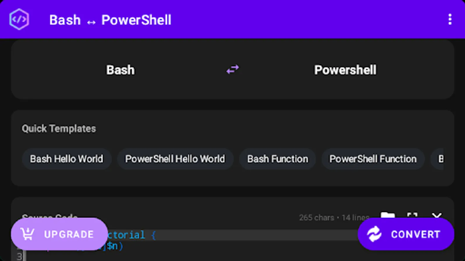This screenshot has width=465, height=261.
Task: Click the Bash ↔ PowerShell header title
Action: click(110, 20)
